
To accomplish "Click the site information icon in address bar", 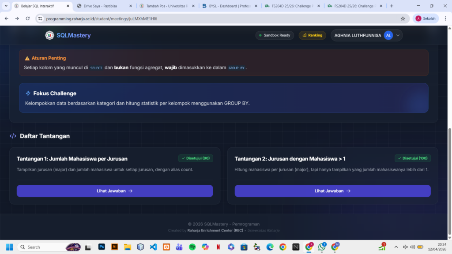I will [40, 19].
